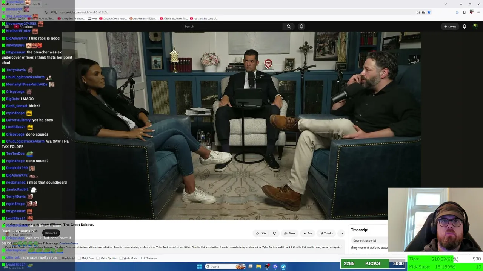The width and height of the screenshot is (483, 271).
Task: Toggle the Match Case checkbox
Action: tap(79, 258)
